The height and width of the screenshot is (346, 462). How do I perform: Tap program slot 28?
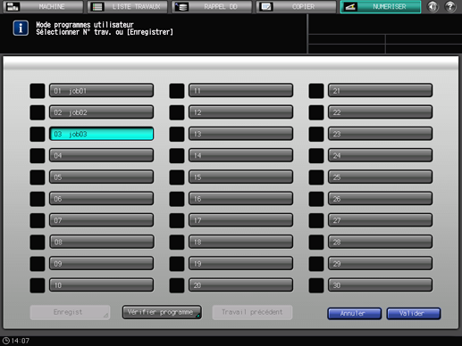point(380,242)
